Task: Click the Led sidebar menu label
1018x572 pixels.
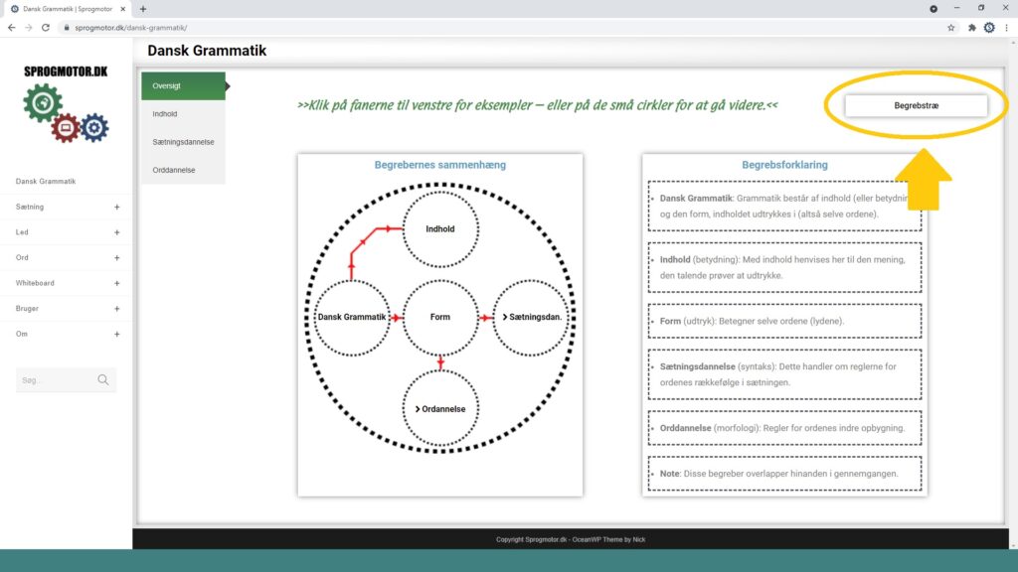Action: pos(22,232)
